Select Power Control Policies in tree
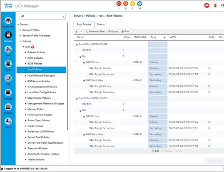This screenshot has width=224, height=172. point(40,115)
